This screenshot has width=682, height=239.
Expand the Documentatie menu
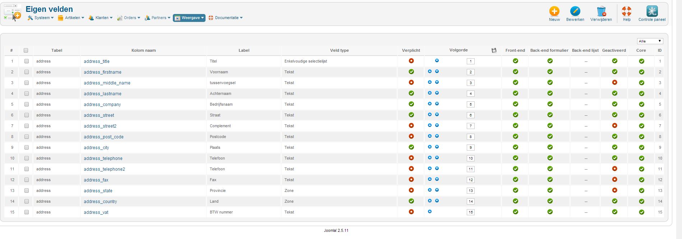click(226, 18)
